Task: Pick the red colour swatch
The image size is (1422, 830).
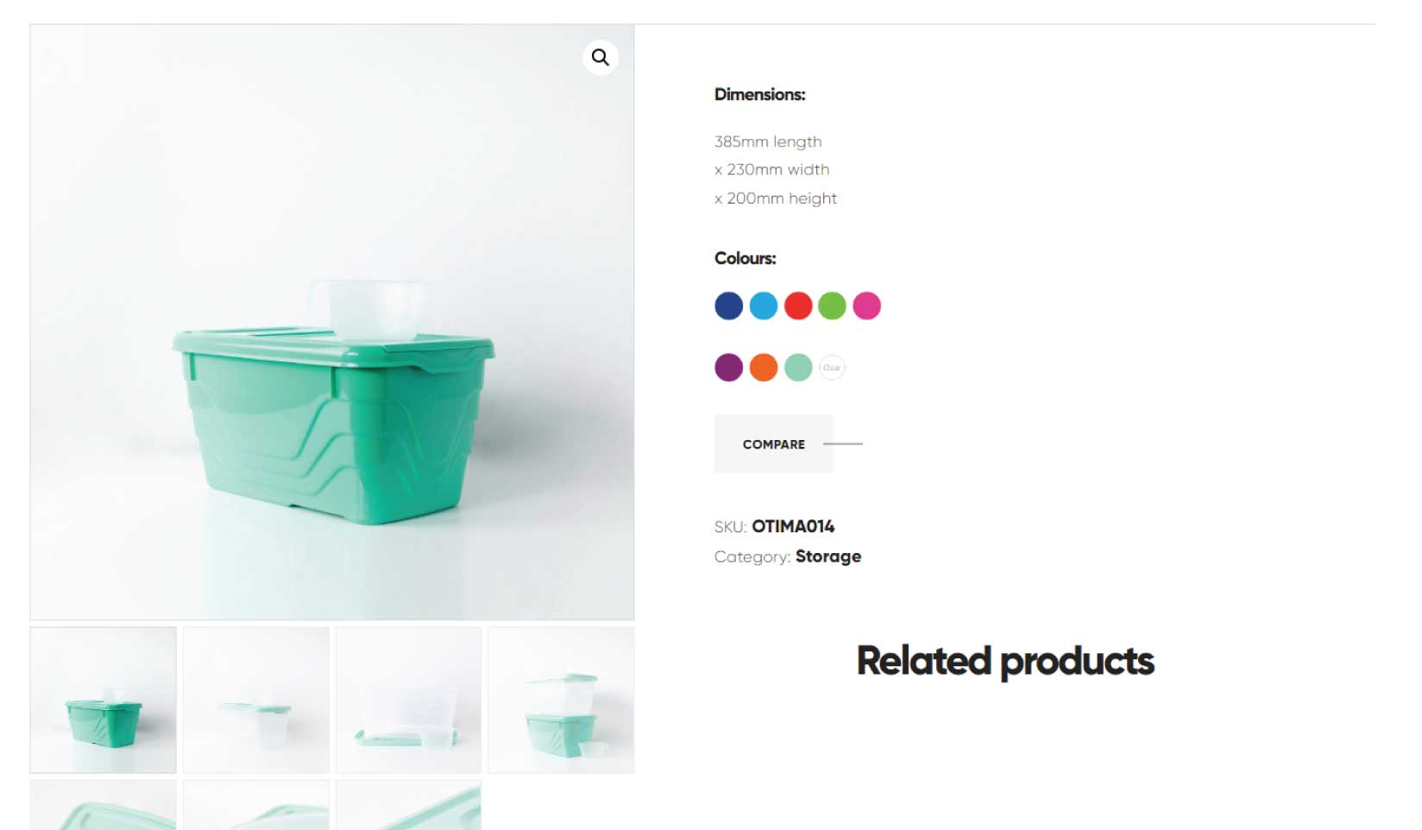Action: click(x=798, y=305)
